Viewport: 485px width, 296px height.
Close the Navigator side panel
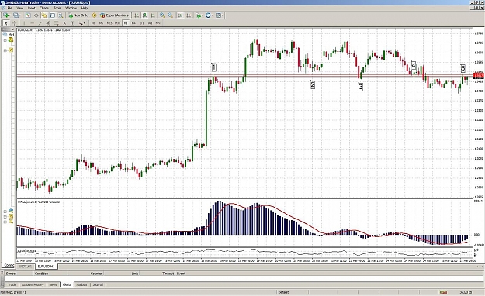tap(12, 30)
